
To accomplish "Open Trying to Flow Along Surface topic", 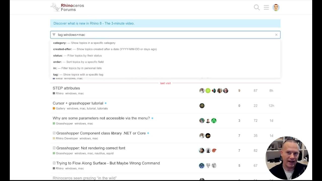I will coord(108,163).
